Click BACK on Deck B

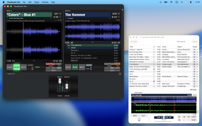click(x=68, y=67)
